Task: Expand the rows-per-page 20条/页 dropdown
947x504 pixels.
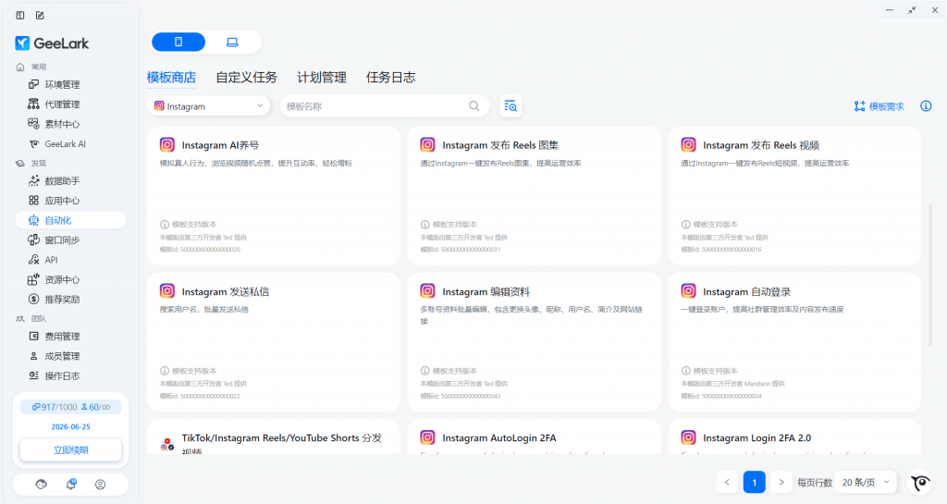Action: [866, 482]
